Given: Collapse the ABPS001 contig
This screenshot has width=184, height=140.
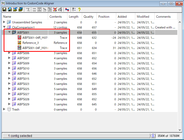Looking at the screenshot, I should coord(10,32).
